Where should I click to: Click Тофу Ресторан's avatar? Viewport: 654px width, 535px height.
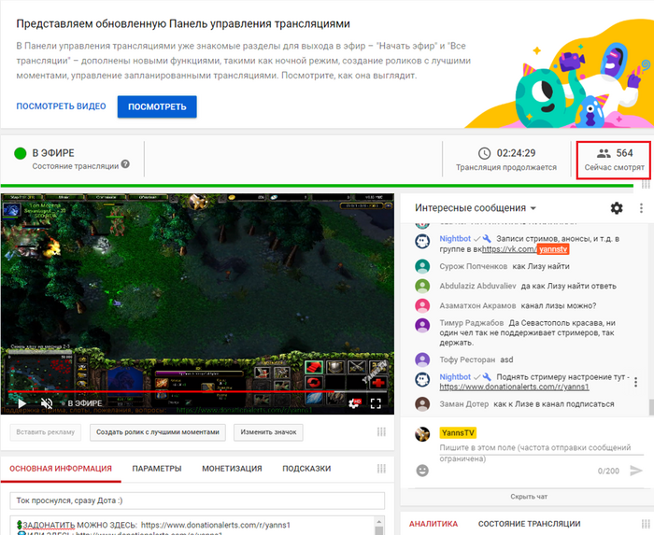[422, 359]
